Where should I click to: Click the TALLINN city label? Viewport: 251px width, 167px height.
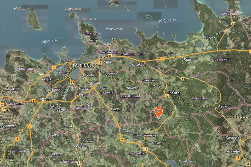81,65
